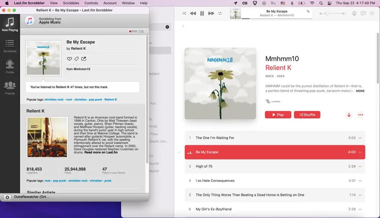Pause playback in Apple Music
The image size is (380, 218).
(x=202, y=13)
